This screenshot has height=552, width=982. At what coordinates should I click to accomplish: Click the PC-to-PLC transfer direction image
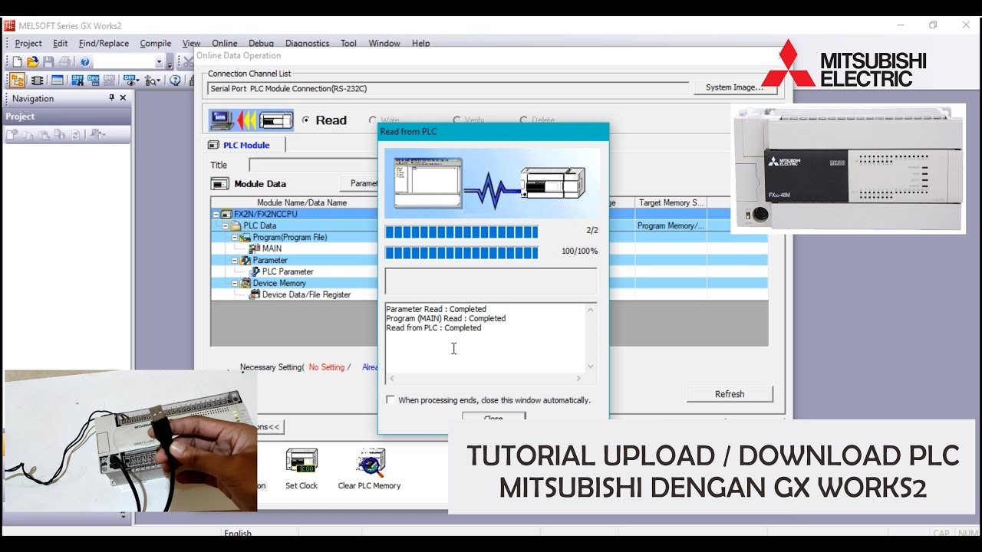point(252,120)
